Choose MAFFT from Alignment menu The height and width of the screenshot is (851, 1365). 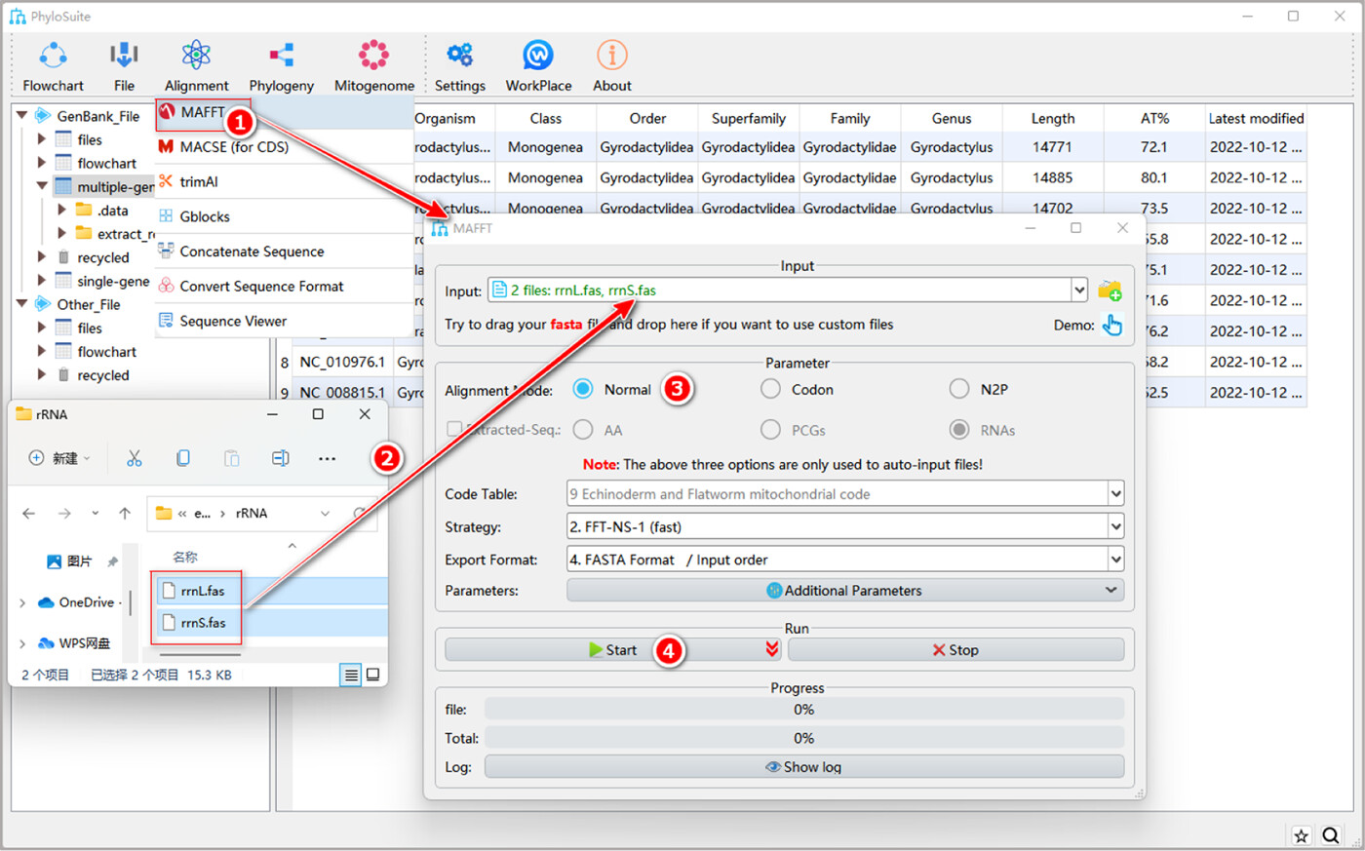(x=202, y=112)
